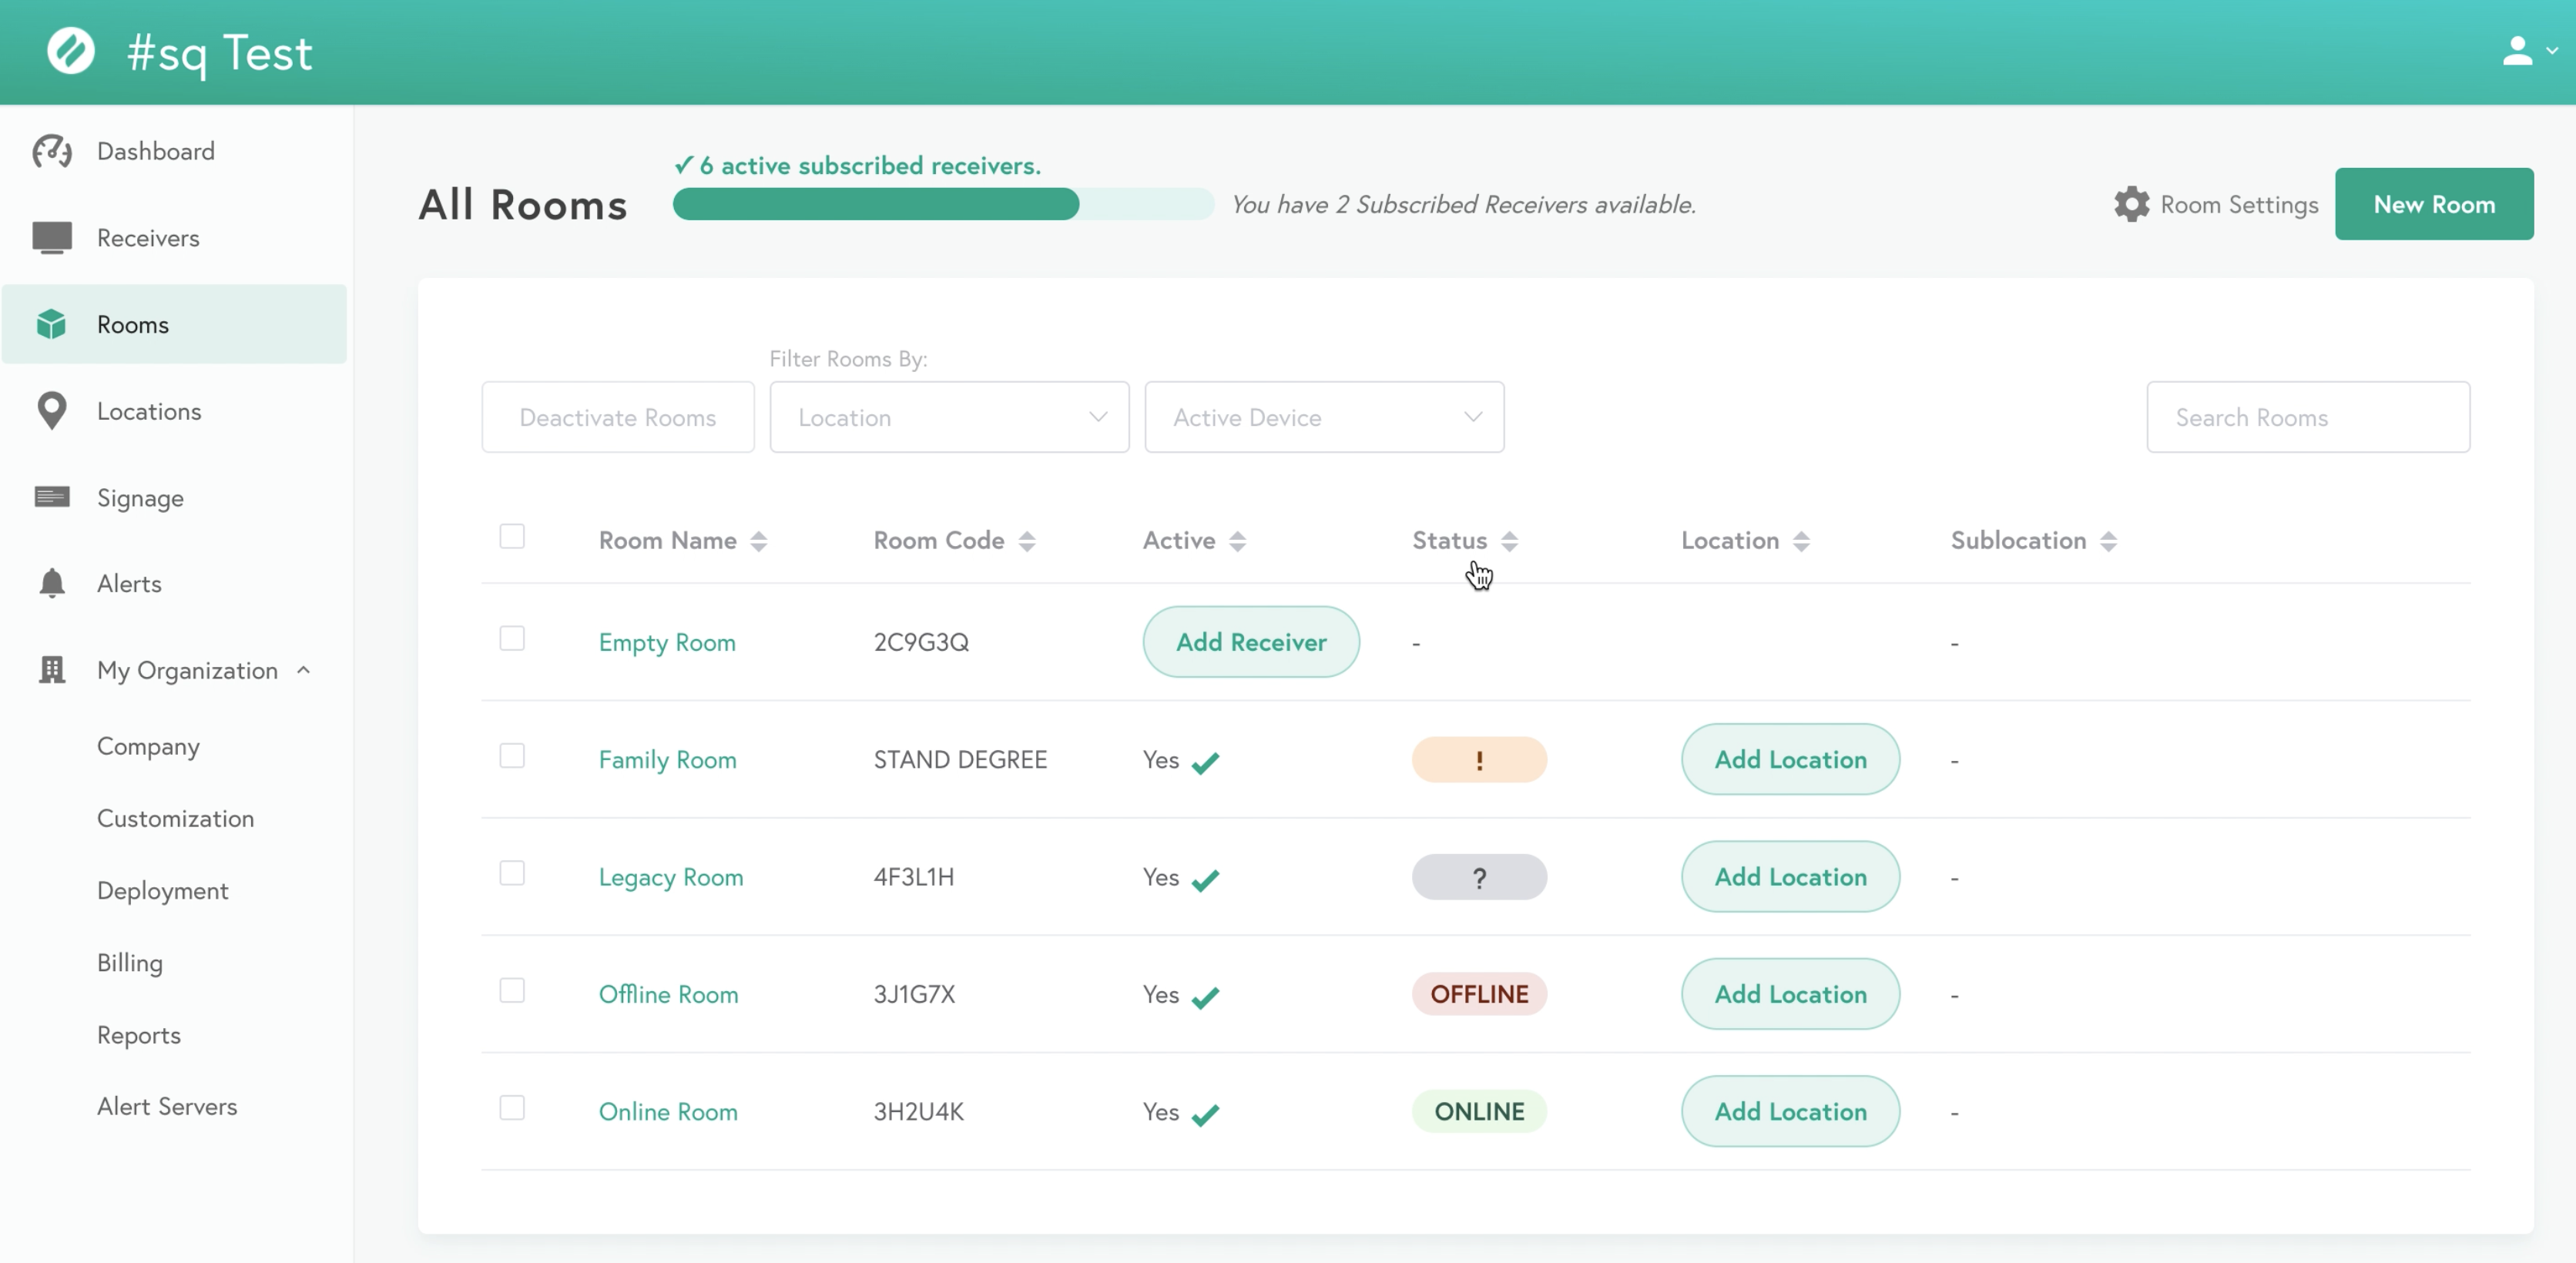The height and width of the screenshot is (1263, 2576).
Task: Click the Locations sidebar icon
Action: pos(52,410)
